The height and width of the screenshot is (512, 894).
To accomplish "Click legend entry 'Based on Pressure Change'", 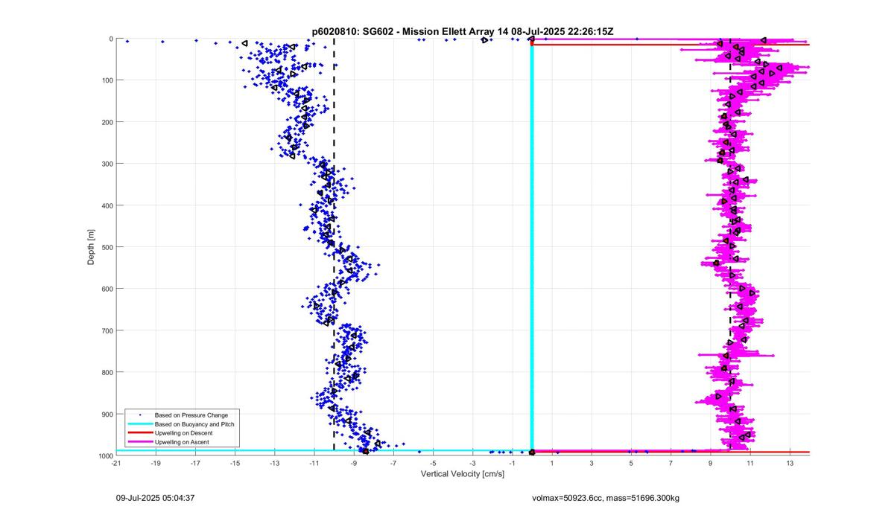I will [x=191, y=415].
